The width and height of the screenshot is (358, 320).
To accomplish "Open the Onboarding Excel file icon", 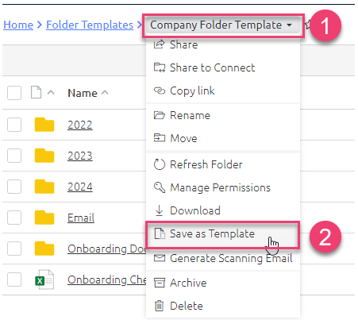I will (x=44, y=280).
